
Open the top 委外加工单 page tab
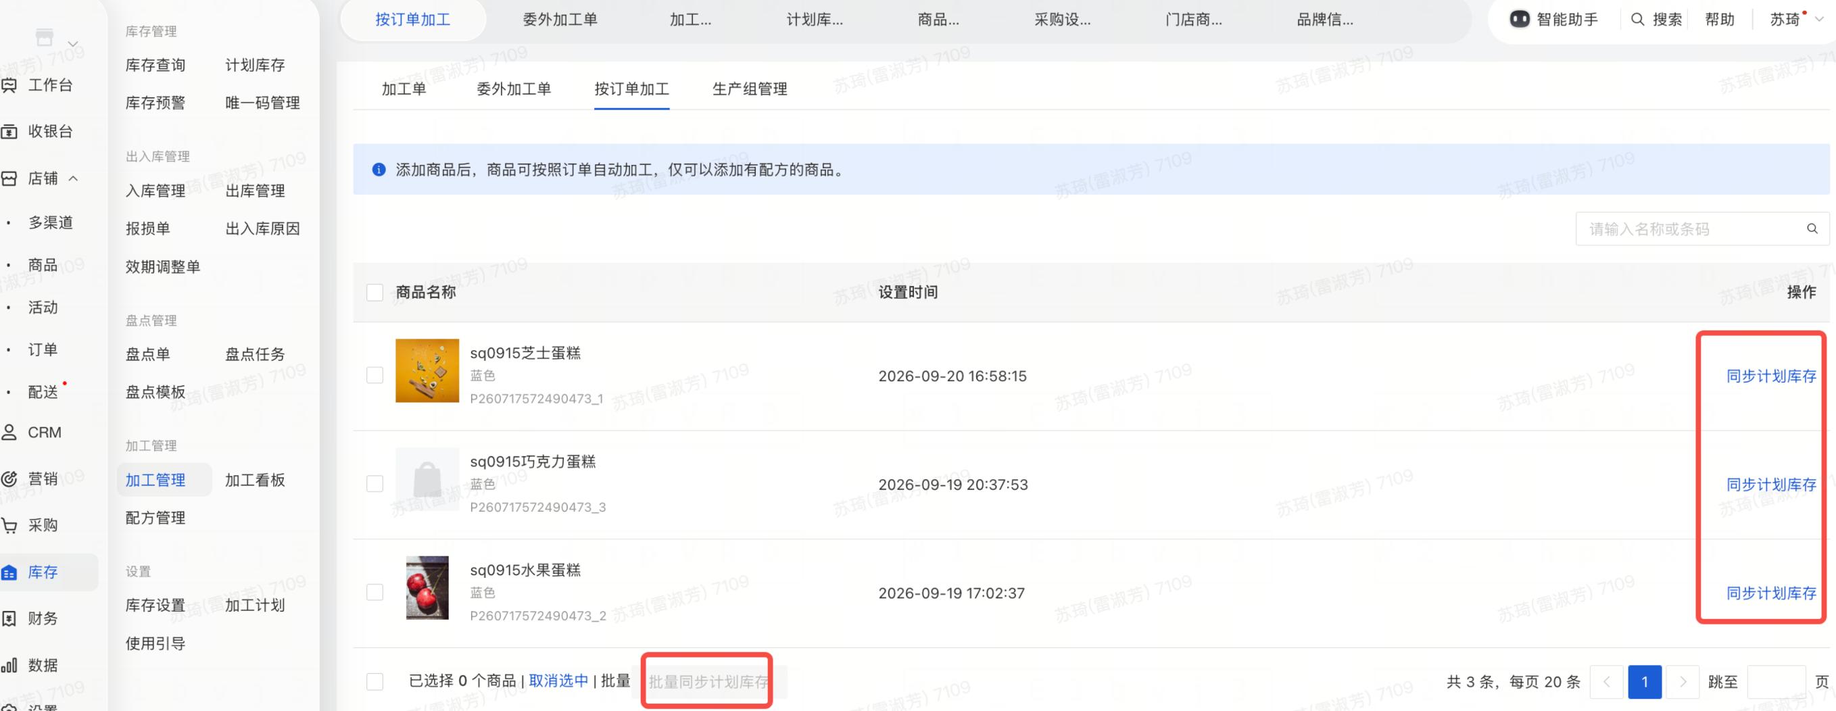[x=560, y=20]
